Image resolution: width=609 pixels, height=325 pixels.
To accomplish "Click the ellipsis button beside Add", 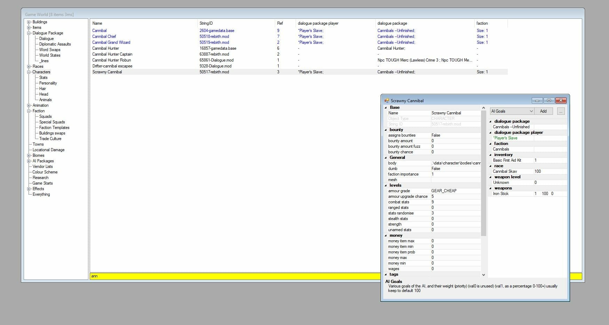I will tap(561, 111).
